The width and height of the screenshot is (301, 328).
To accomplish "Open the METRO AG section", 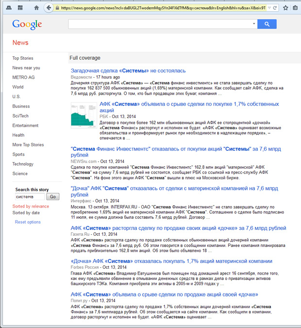I will pyautogui.click(x=23, y=77).
